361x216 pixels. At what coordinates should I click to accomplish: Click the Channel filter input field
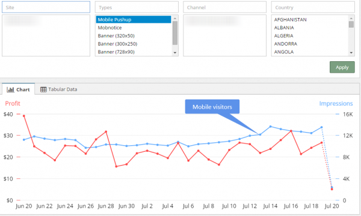[x=224, y=7]
